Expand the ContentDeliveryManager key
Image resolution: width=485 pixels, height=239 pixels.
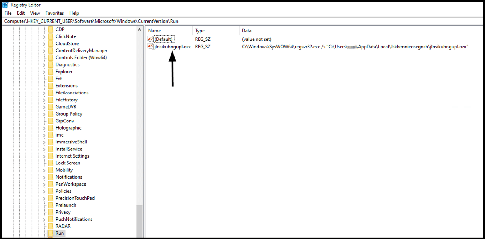(x=44, y=51)
